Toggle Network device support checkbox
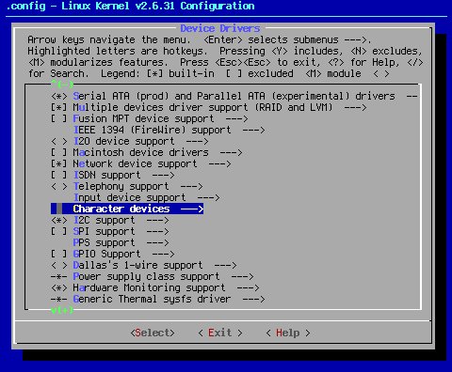 click(59, 163)
